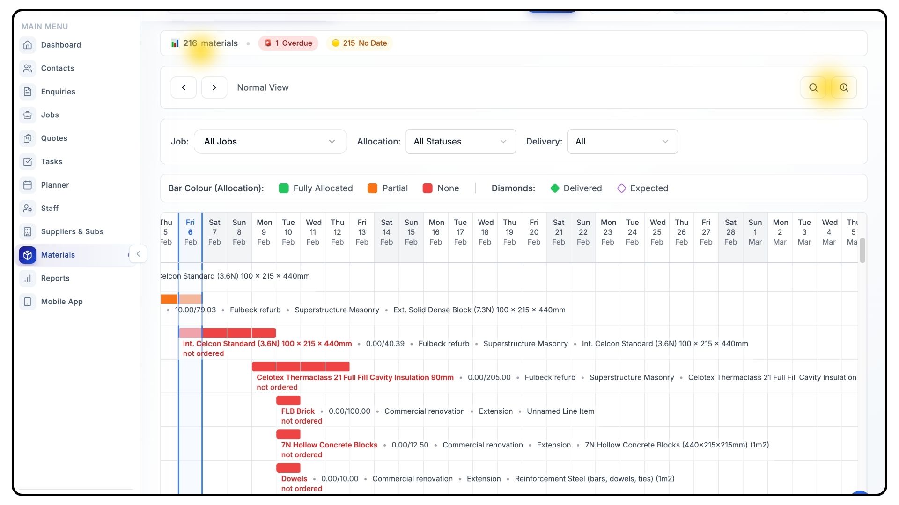Screen dimensions: 899x505
Task: Open the Quotes menu item
Action: pos(54,138)
